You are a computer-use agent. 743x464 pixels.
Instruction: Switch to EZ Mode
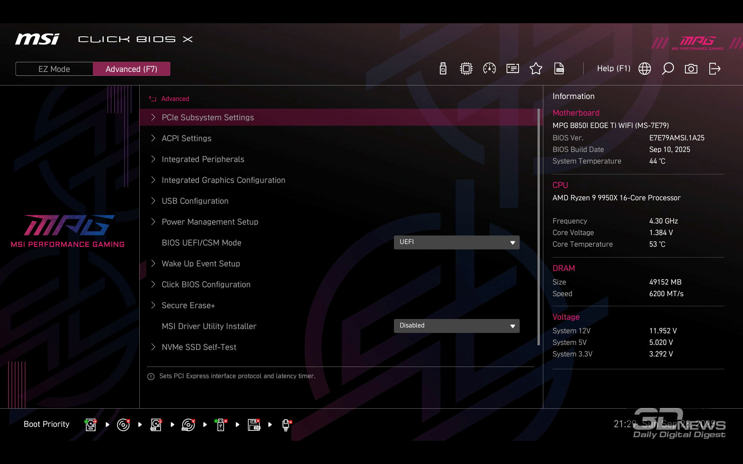click(54, 69)
